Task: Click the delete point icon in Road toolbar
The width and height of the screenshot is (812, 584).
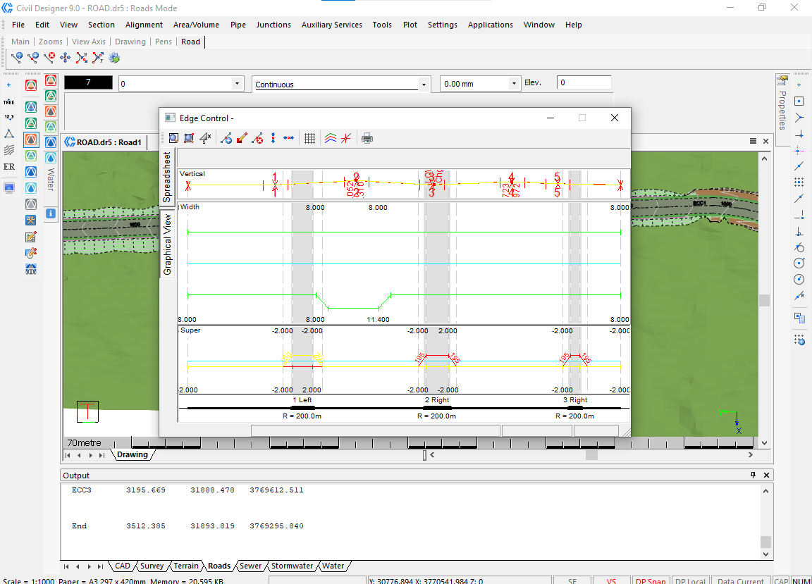Action: (49, 58)
